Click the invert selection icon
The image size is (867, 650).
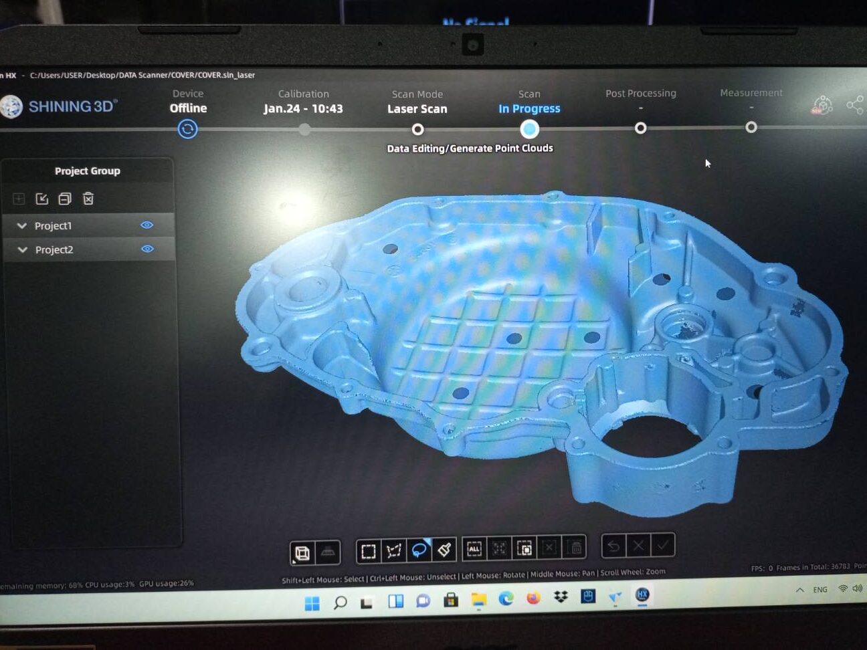(x=525, y=548)
